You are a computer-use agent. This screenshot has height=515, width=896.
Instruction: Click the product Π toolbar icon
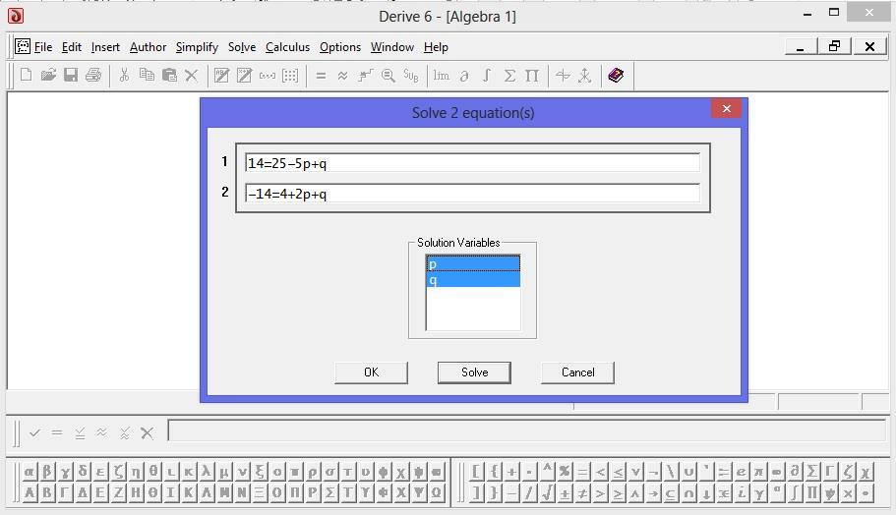(x=532, y=76)
